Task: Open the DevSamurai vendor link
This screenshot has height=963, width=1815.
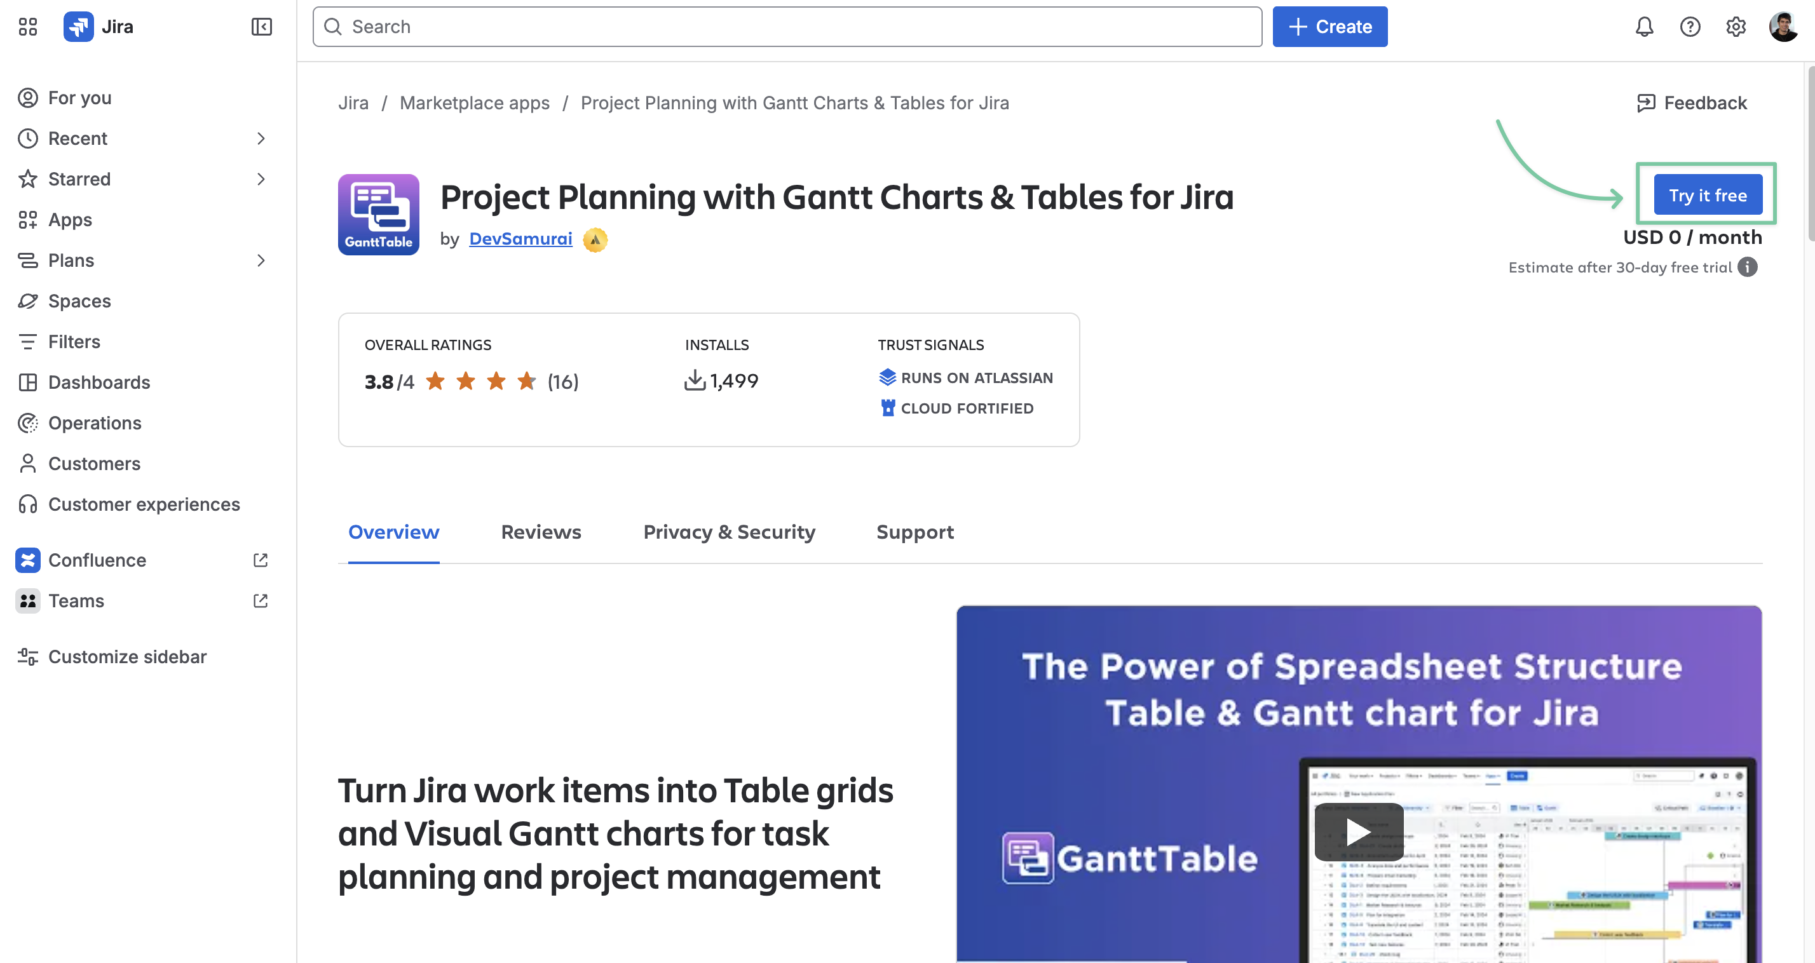Action: [520, 239]
